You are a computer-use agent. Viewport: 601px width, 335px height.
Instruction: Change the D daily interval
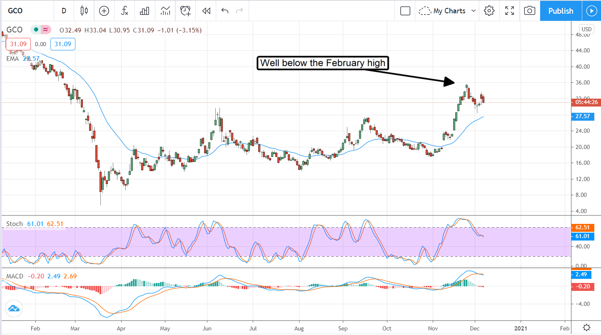click(x=64, y=11)
